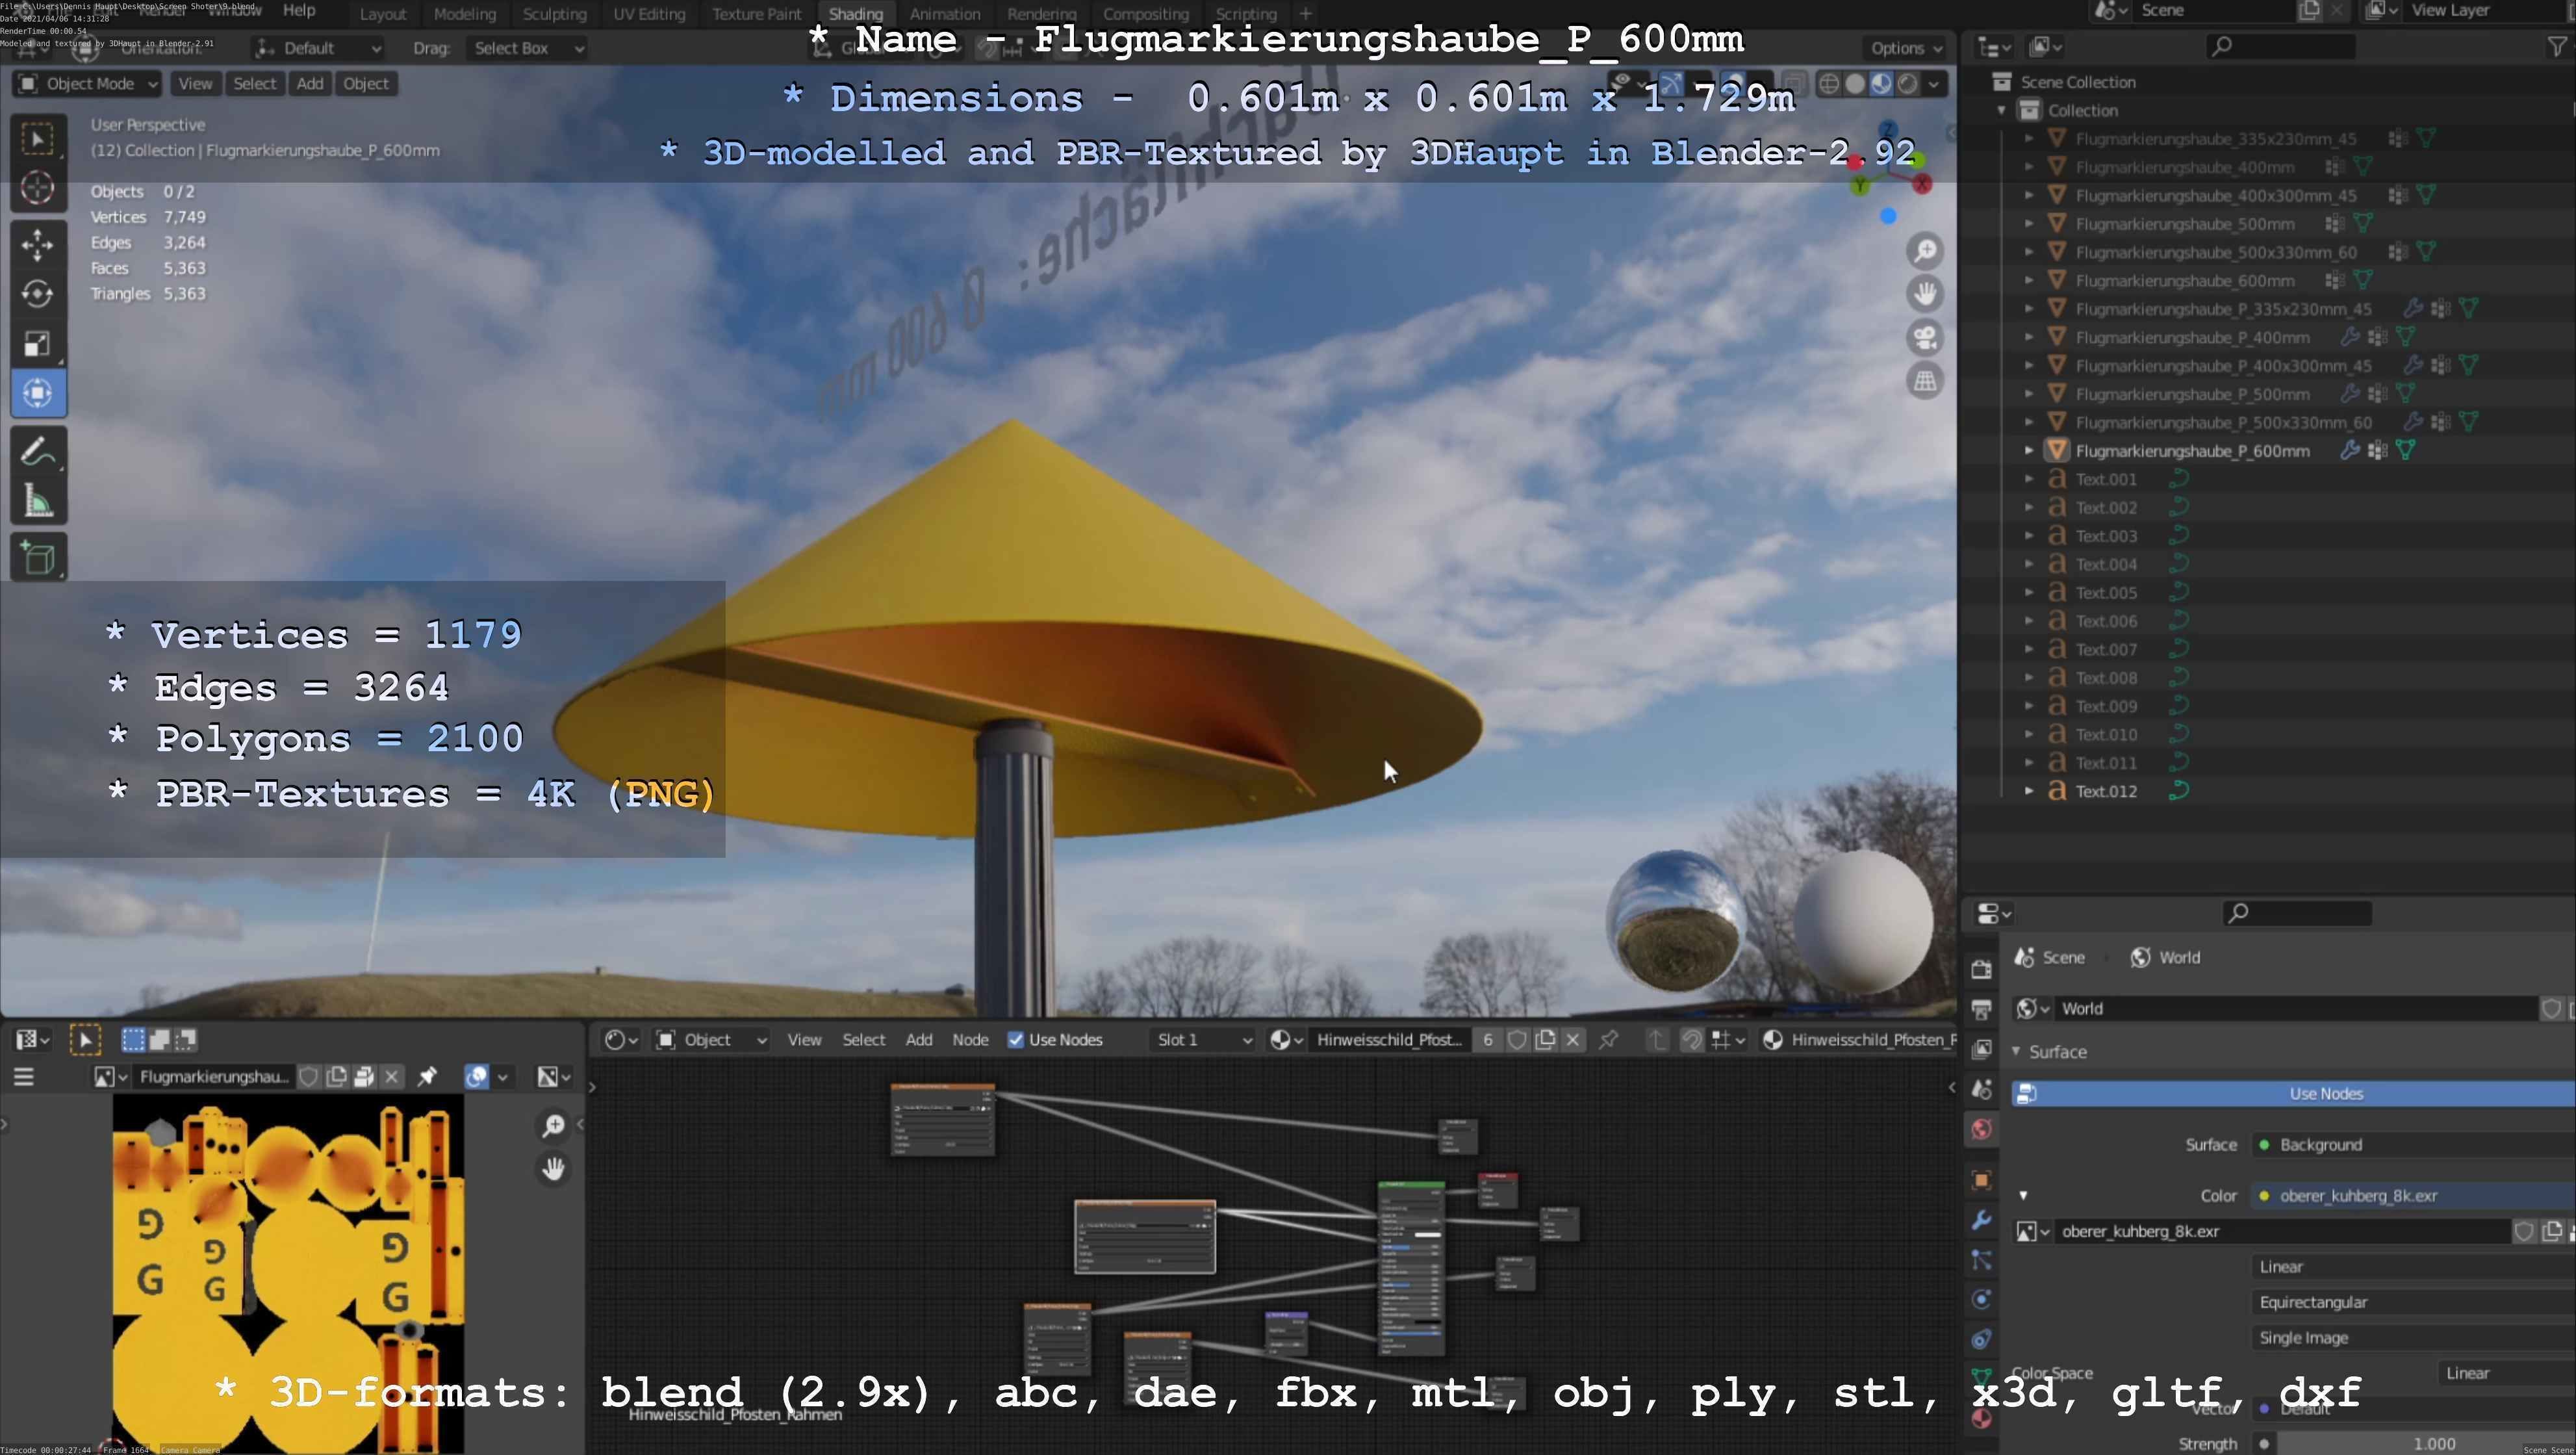Click the Color swatch oberer_kuhberg_8k.exr field

(2357, 1196)
